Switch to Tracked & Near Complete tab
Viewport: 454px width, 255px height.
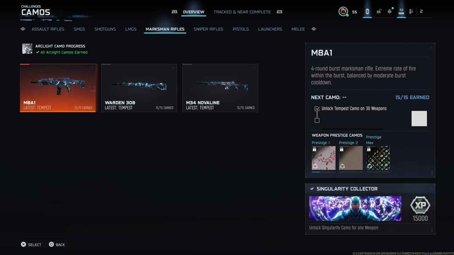[242, 12]
